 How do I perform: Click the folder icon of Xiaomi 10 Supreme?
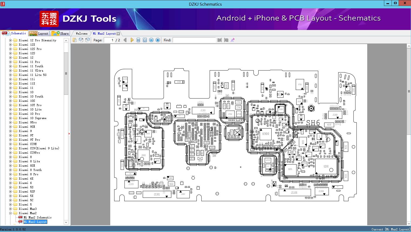(x=15, y=118)
